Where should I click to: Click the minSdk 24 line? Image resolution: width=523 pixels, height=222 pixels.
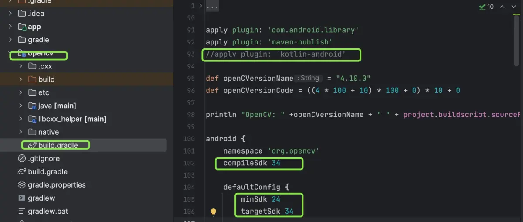(261, 199)
